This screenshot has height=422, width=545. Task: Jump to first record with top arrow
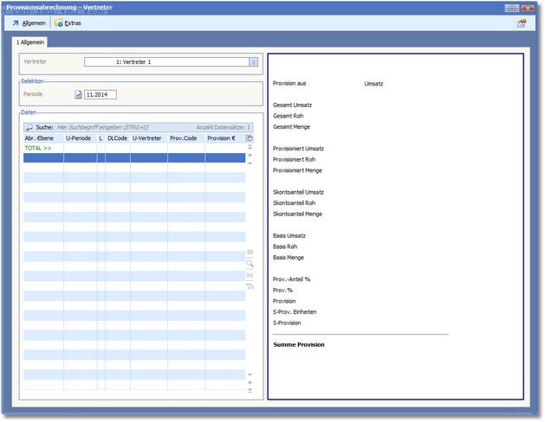tap(250, 148)
